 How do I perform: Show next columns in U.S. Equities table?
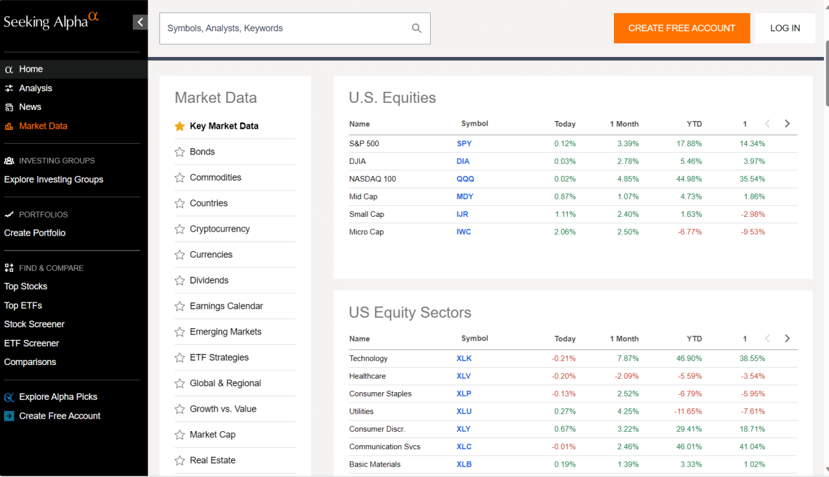788,124
